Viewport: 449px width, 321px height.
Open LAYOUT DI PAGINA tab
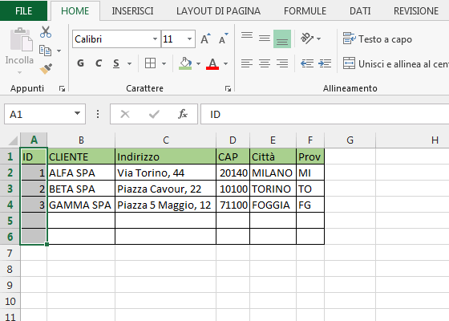coord(218,11)
